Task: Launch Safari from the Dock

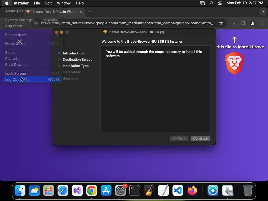Action: coord(63,191)
